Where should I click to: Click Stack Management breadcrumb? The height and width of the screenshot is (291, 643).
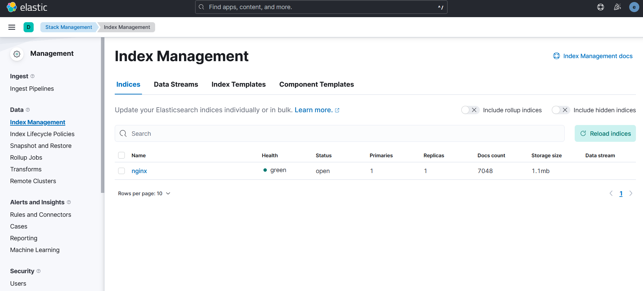click(69, 27)
